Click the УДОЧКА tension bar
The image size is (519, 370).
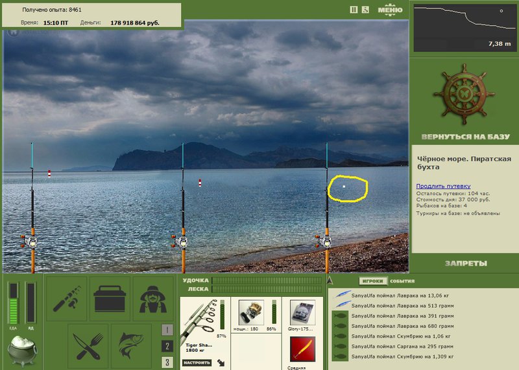(267, 281)
